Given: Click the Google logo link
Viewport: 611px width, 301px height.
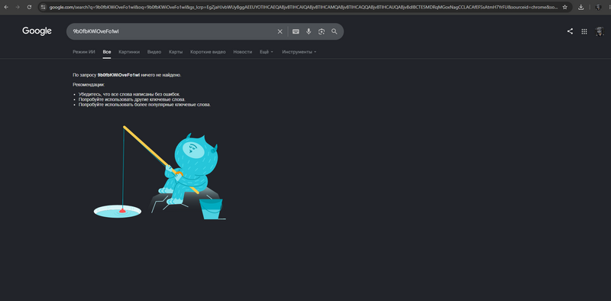Looking at the screenshot, I should (37, 31).
